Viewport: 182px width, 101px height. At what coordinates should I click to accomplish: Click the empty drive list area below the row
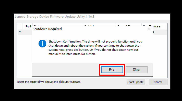click(24, 56)
